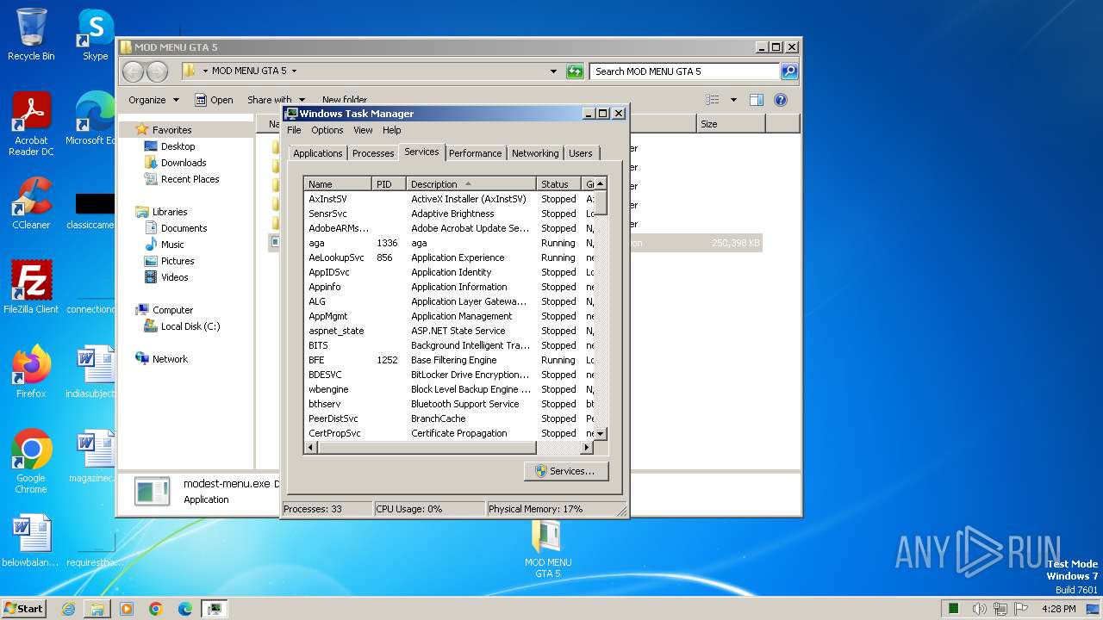This screenshot has height=620, width=1103.
Task: Select the aga service row
Action: [x=450, y=243]
